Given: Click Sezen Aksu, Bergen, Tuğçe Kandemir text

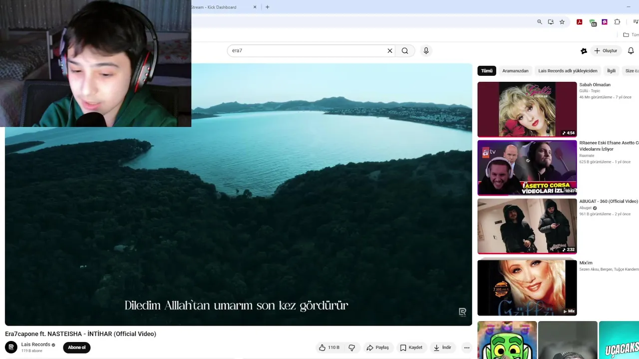Looking at the screenshot, I should 609,269.
